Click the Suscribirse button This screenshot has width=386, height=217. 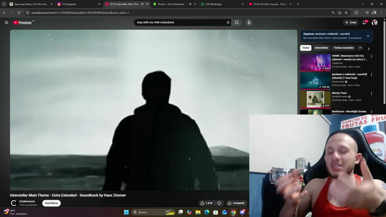click(x=52, y=203)
